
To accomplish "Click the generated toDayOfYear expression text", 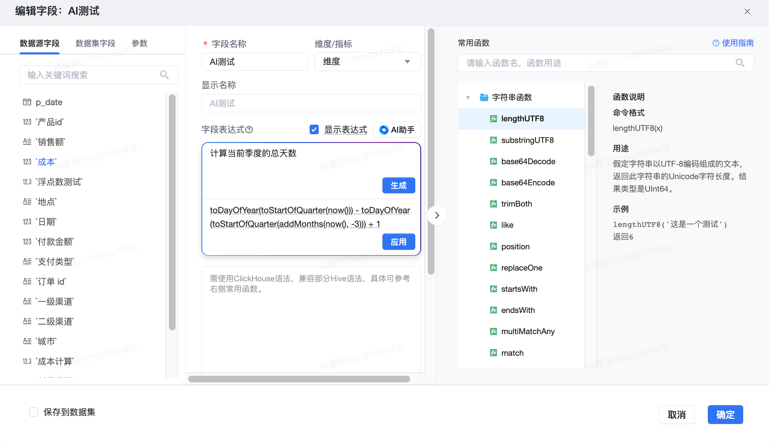I will (x=310, y=217).
